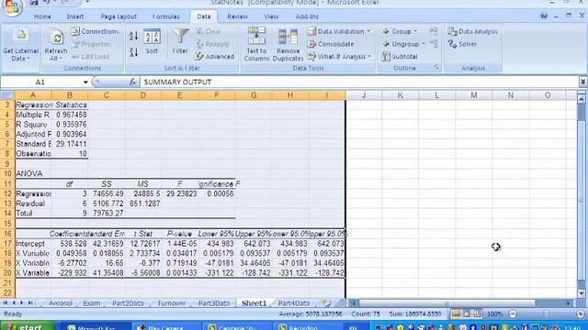Expand Data Validation dropdown

(x=368, y=31)
